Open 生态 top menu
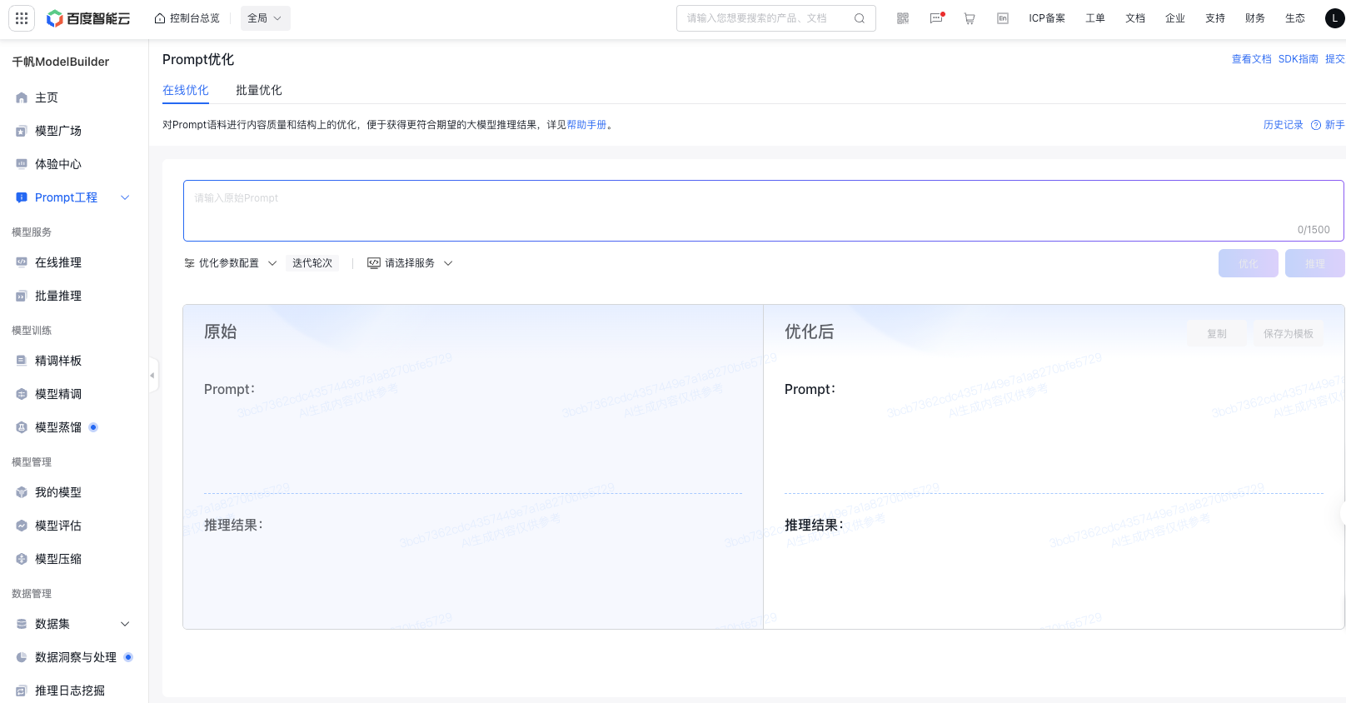The height and width of the screenshot is (703, 1346). [x=1295, y=18]
